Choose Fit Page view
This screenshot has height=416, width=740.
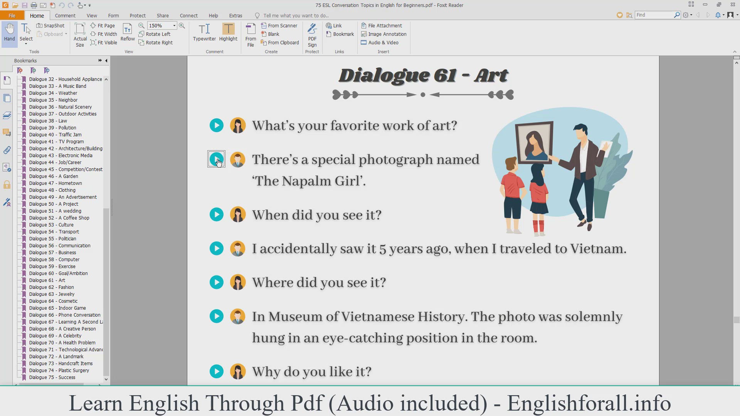(103, 25)
